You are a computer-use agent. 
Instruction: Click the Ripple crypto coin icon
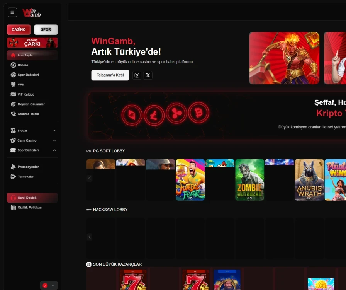pos(176,113)
